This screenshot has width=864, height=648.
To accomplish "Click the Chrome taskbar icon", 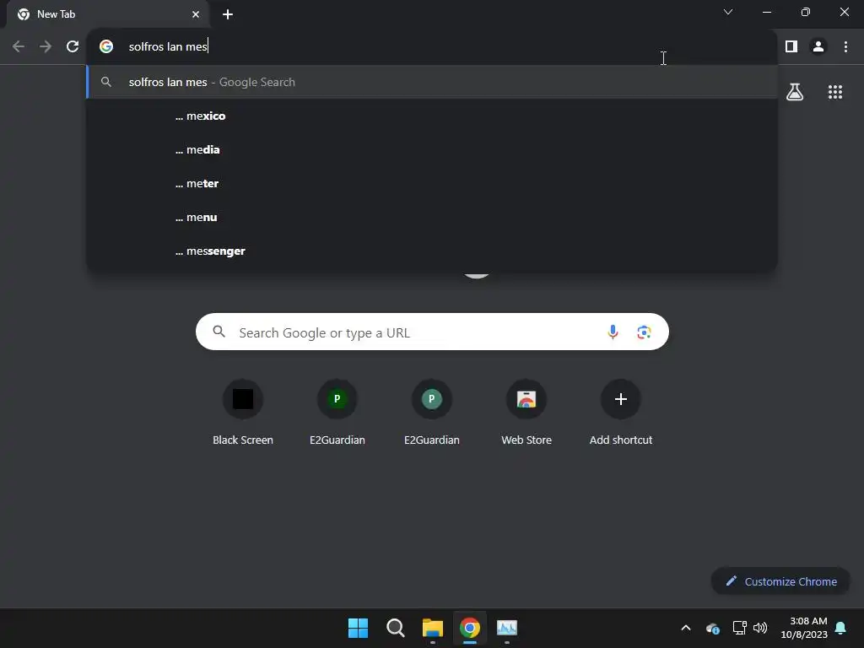I will tap(470, 628).
